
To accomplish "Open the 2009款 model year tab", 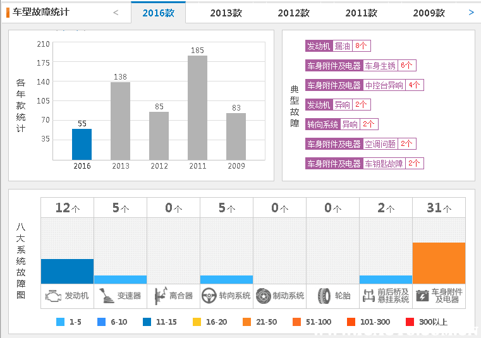I will tap(429, 13).
